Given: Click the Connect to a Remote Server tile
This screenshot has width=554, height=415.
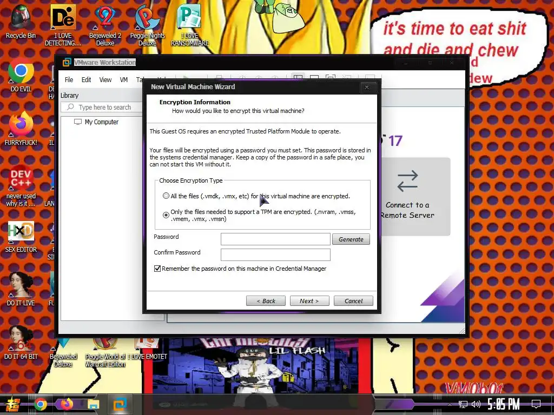Looking at the screenshot, I should [407, 196].
